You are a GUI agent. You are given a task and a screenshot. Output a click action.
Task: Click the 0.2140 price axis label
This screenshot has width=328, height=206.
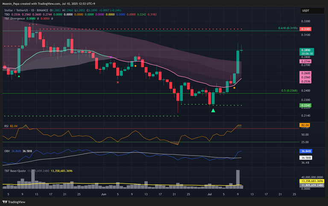point(306,115)
